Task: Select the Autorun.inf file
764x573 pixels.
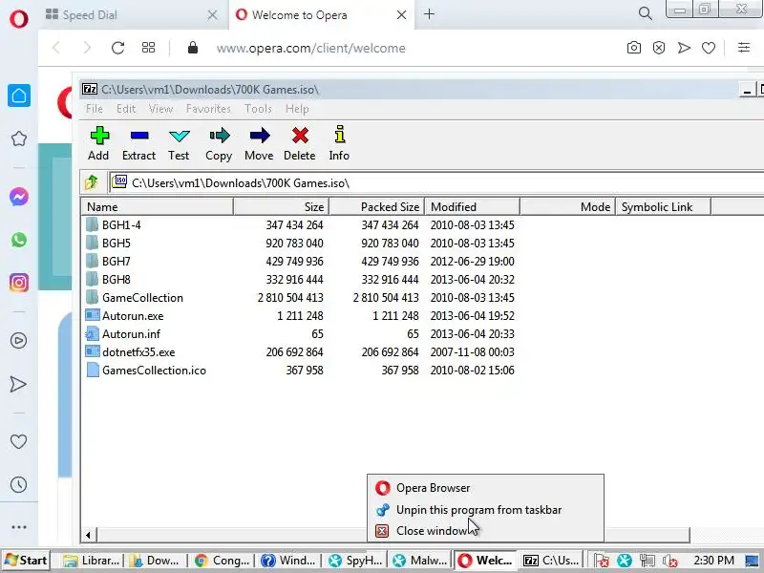Action: point(131,334)
